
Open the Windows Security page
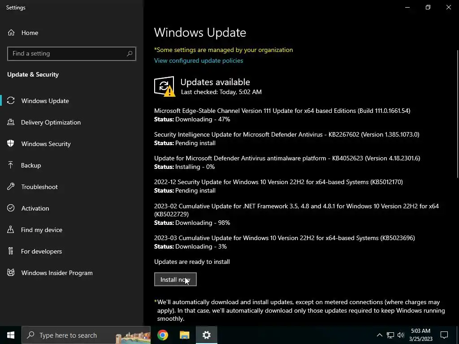point(72,144)
